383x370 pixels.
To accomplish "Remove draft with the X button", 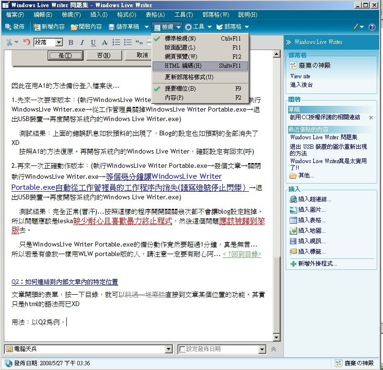I will (371, 118).
